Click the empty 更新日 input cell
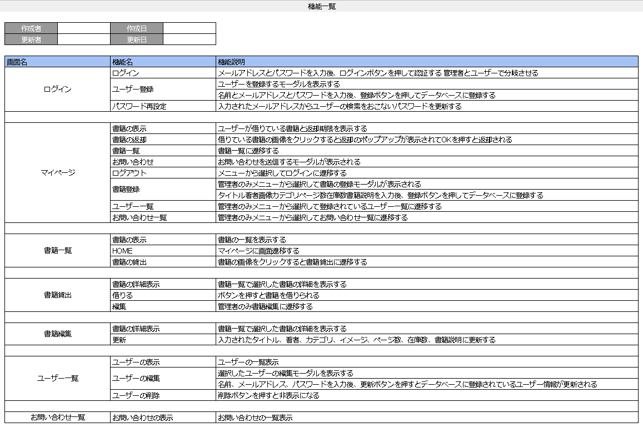The image size is (643, 427). click(189, 38)
